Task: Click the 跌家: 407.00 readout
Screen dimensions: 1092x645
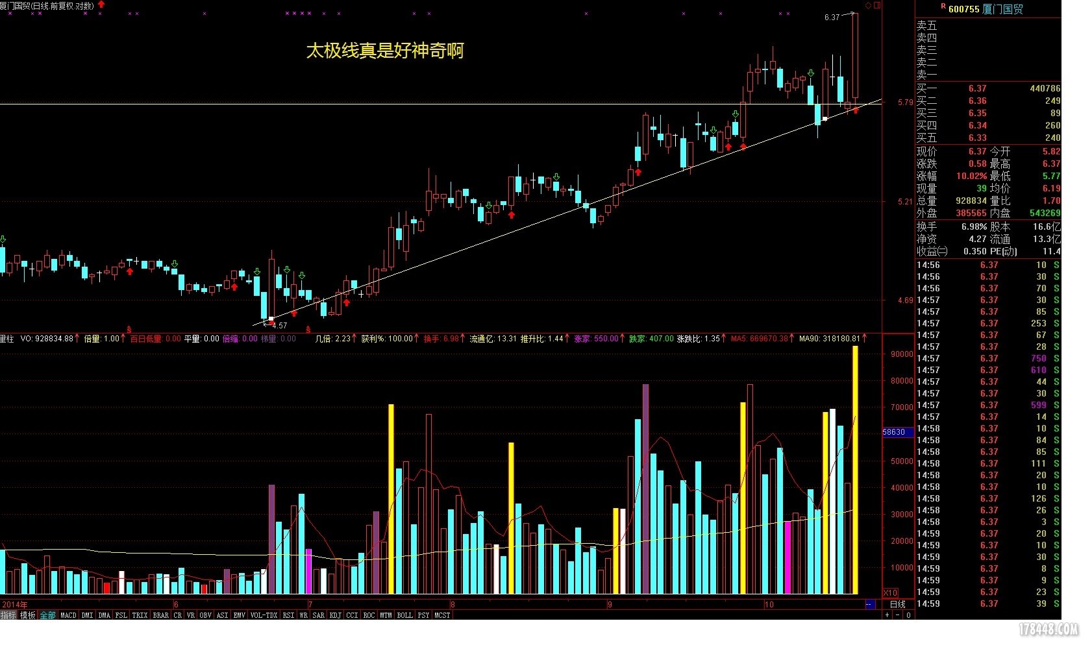Action: tap(651, 339)
